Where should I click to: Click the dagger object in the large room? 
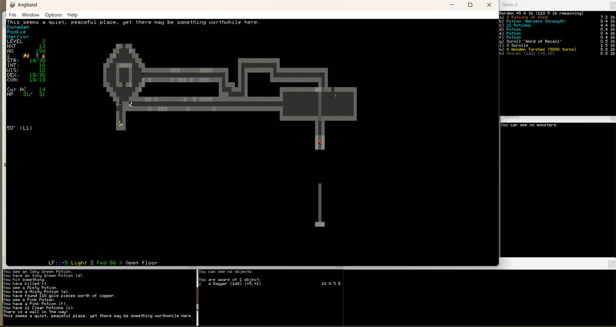(x=335, y=95)
